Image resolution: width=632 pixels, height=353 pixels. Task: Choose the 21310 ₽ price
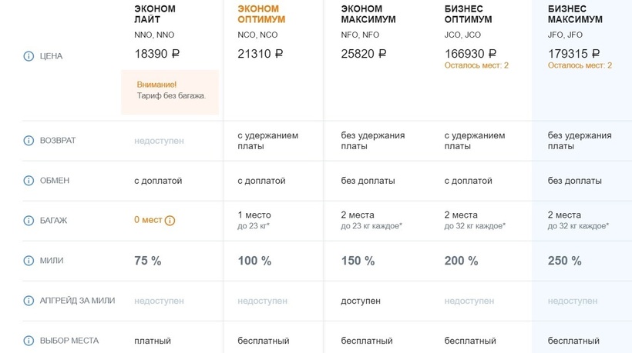[261, 54]
